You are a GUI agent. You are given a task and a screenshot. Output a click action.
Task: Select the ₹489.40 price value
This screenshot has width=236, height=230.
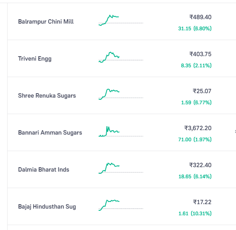pyautogui.click(x=200, y=17)
